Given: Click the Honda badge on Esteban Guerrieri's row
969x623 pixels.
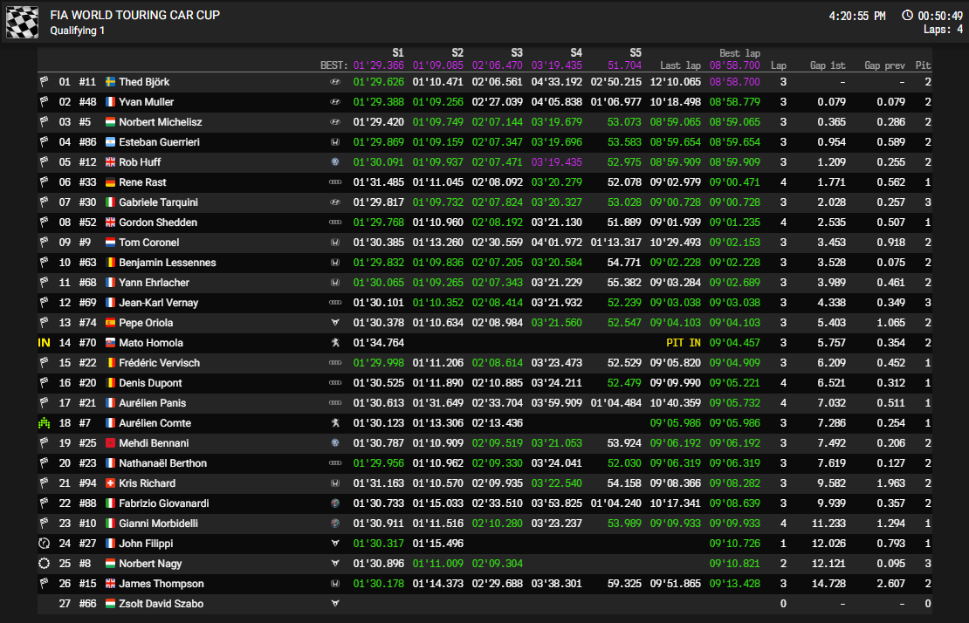Looking at the screenshot, I should 334,141.
